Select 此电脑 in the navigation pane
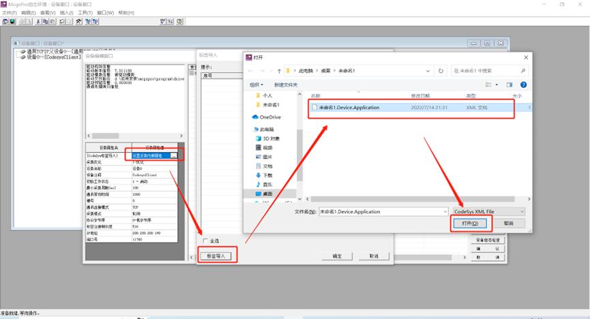590x319 pixels. [264, 129]
